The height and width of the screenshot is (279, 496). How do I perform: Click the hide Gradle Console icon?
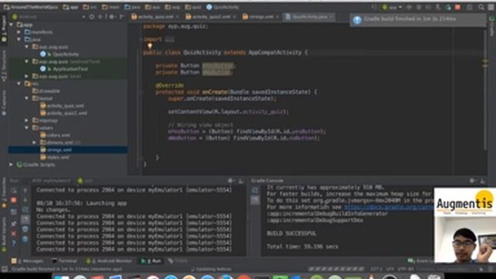[x=483, y=181]
